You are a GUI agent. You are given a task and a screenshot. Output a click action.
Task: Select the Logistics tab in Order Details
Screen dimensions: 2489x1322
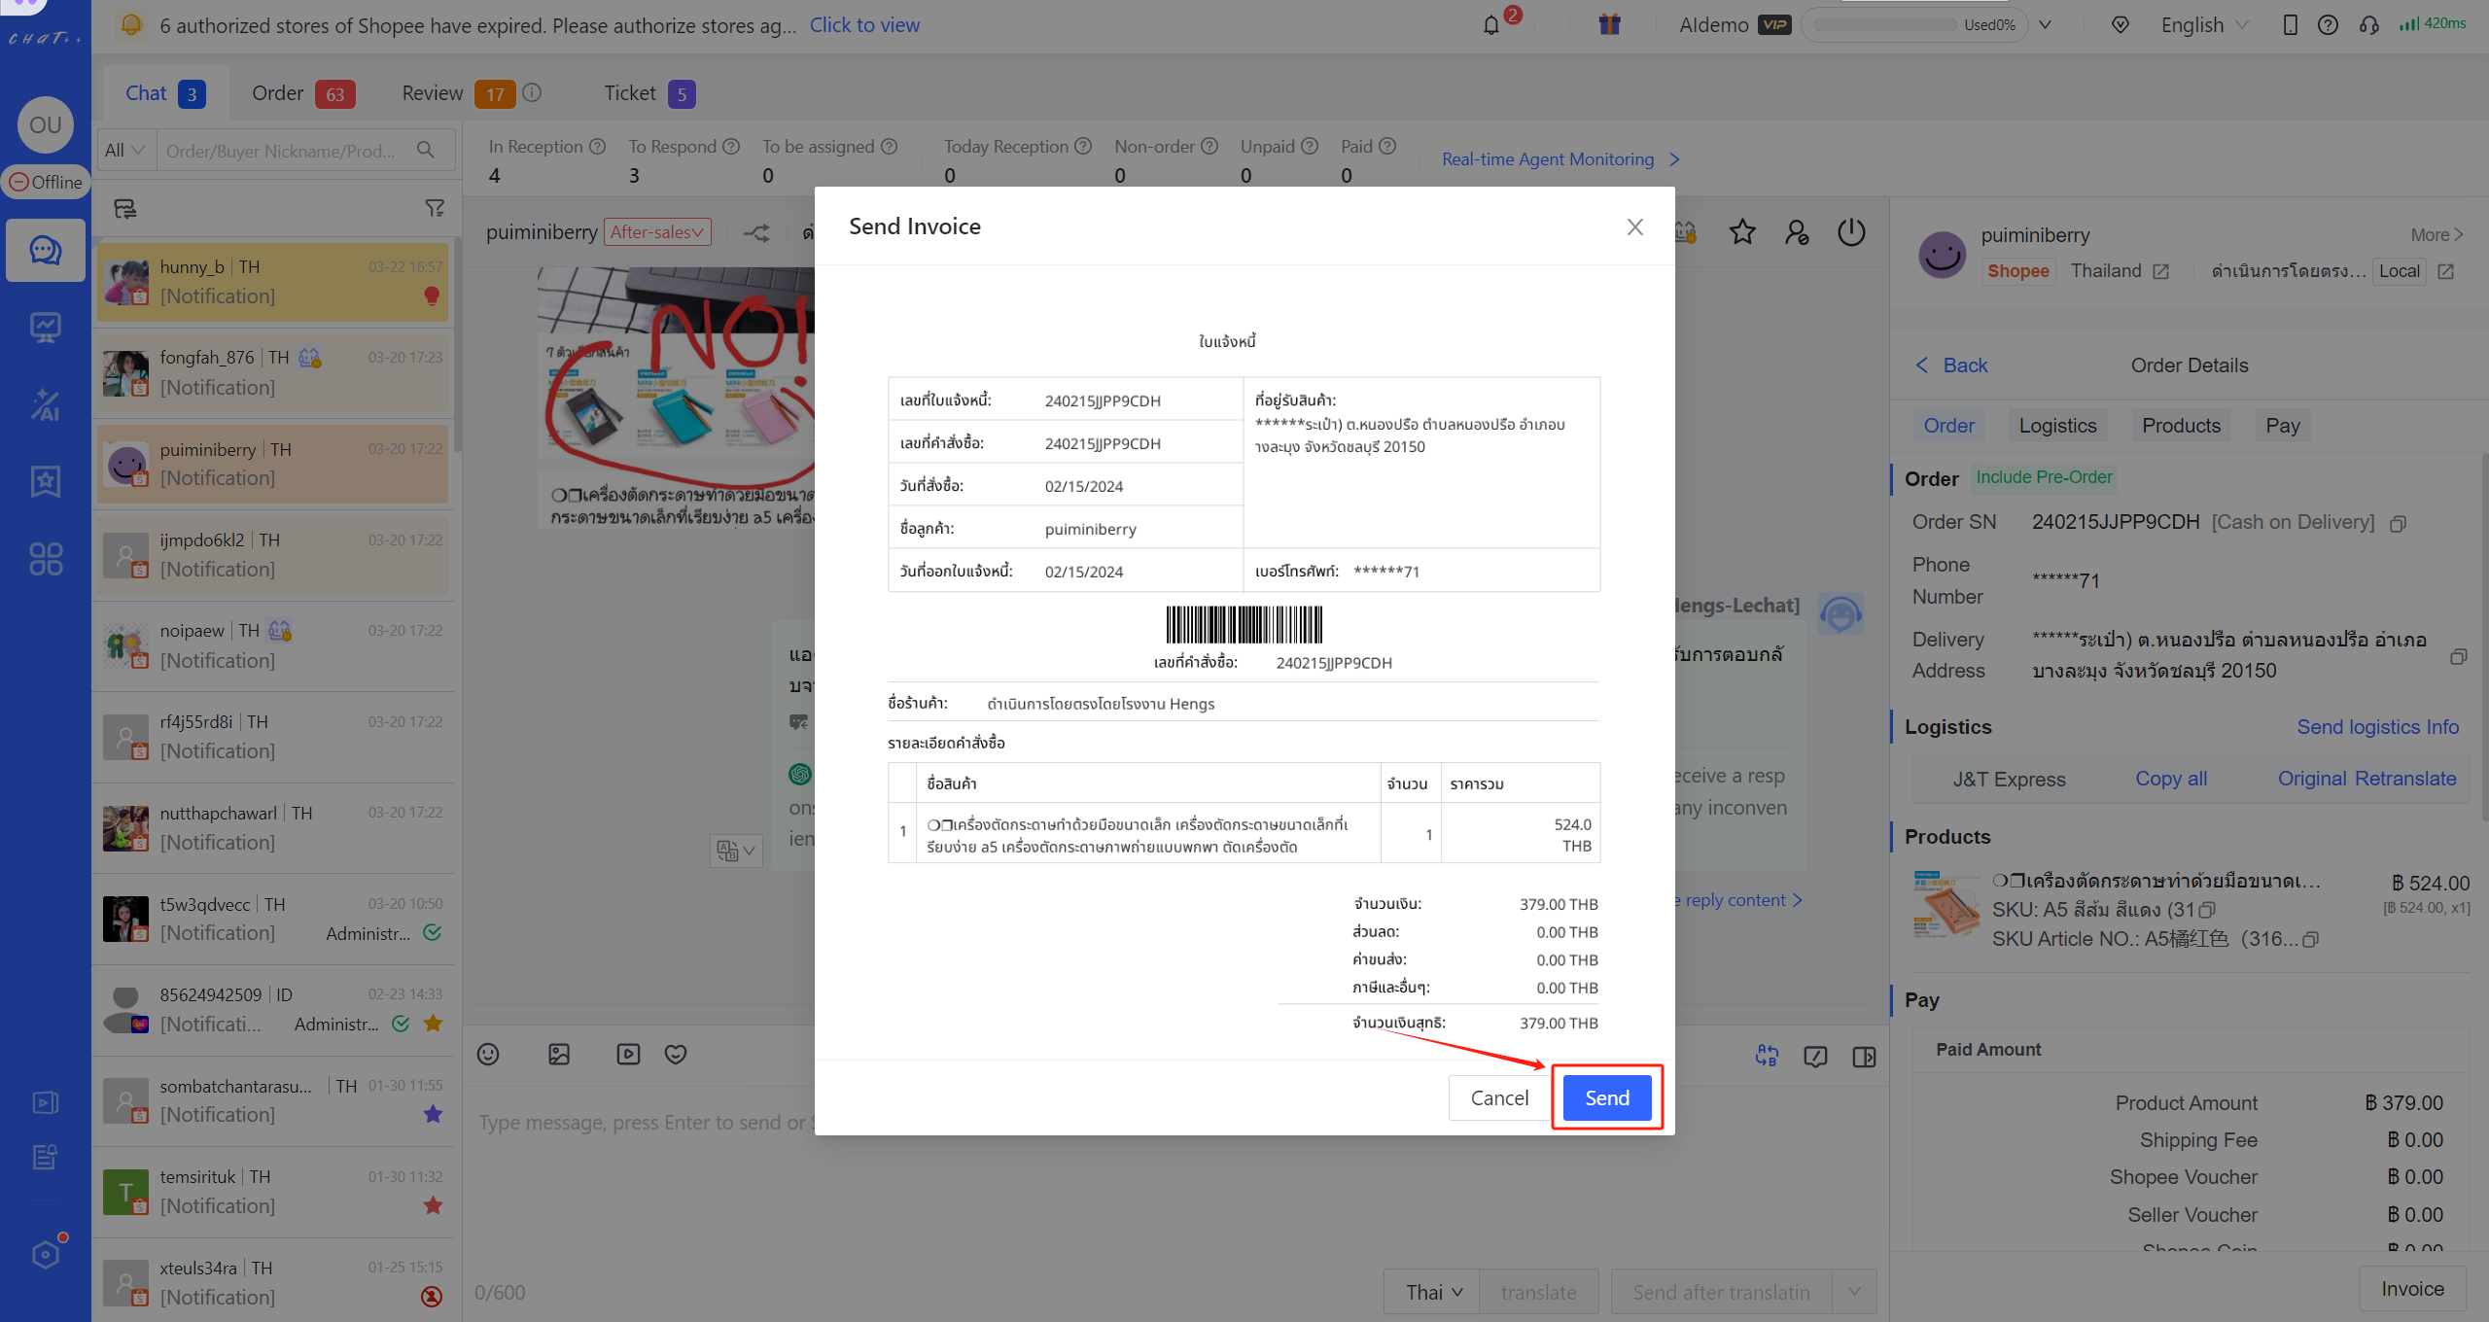(2057, 426)
